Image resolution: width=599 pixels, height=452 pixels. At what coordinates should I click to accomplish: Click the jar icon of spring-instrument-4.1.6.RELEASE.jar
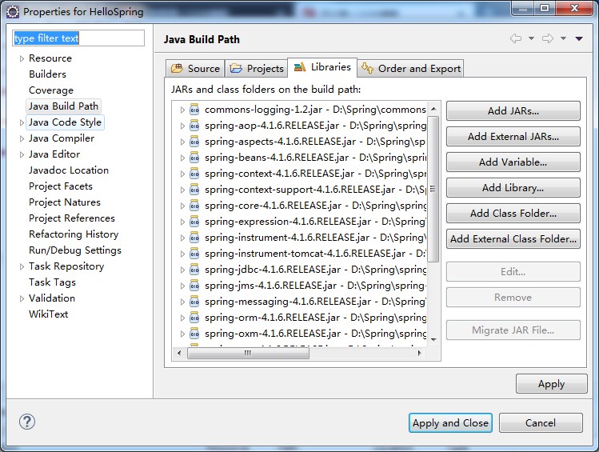point(194,238)
